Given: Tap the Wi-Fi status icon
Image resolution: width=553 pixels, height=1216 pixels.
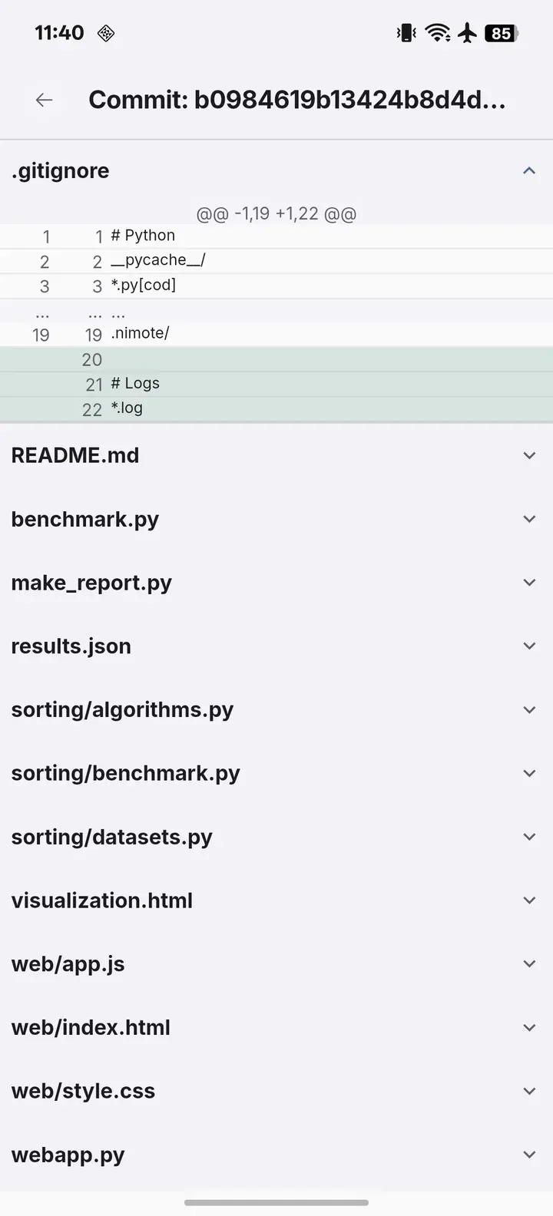Looking at the screenshot, I should click(x=438, y=33).
